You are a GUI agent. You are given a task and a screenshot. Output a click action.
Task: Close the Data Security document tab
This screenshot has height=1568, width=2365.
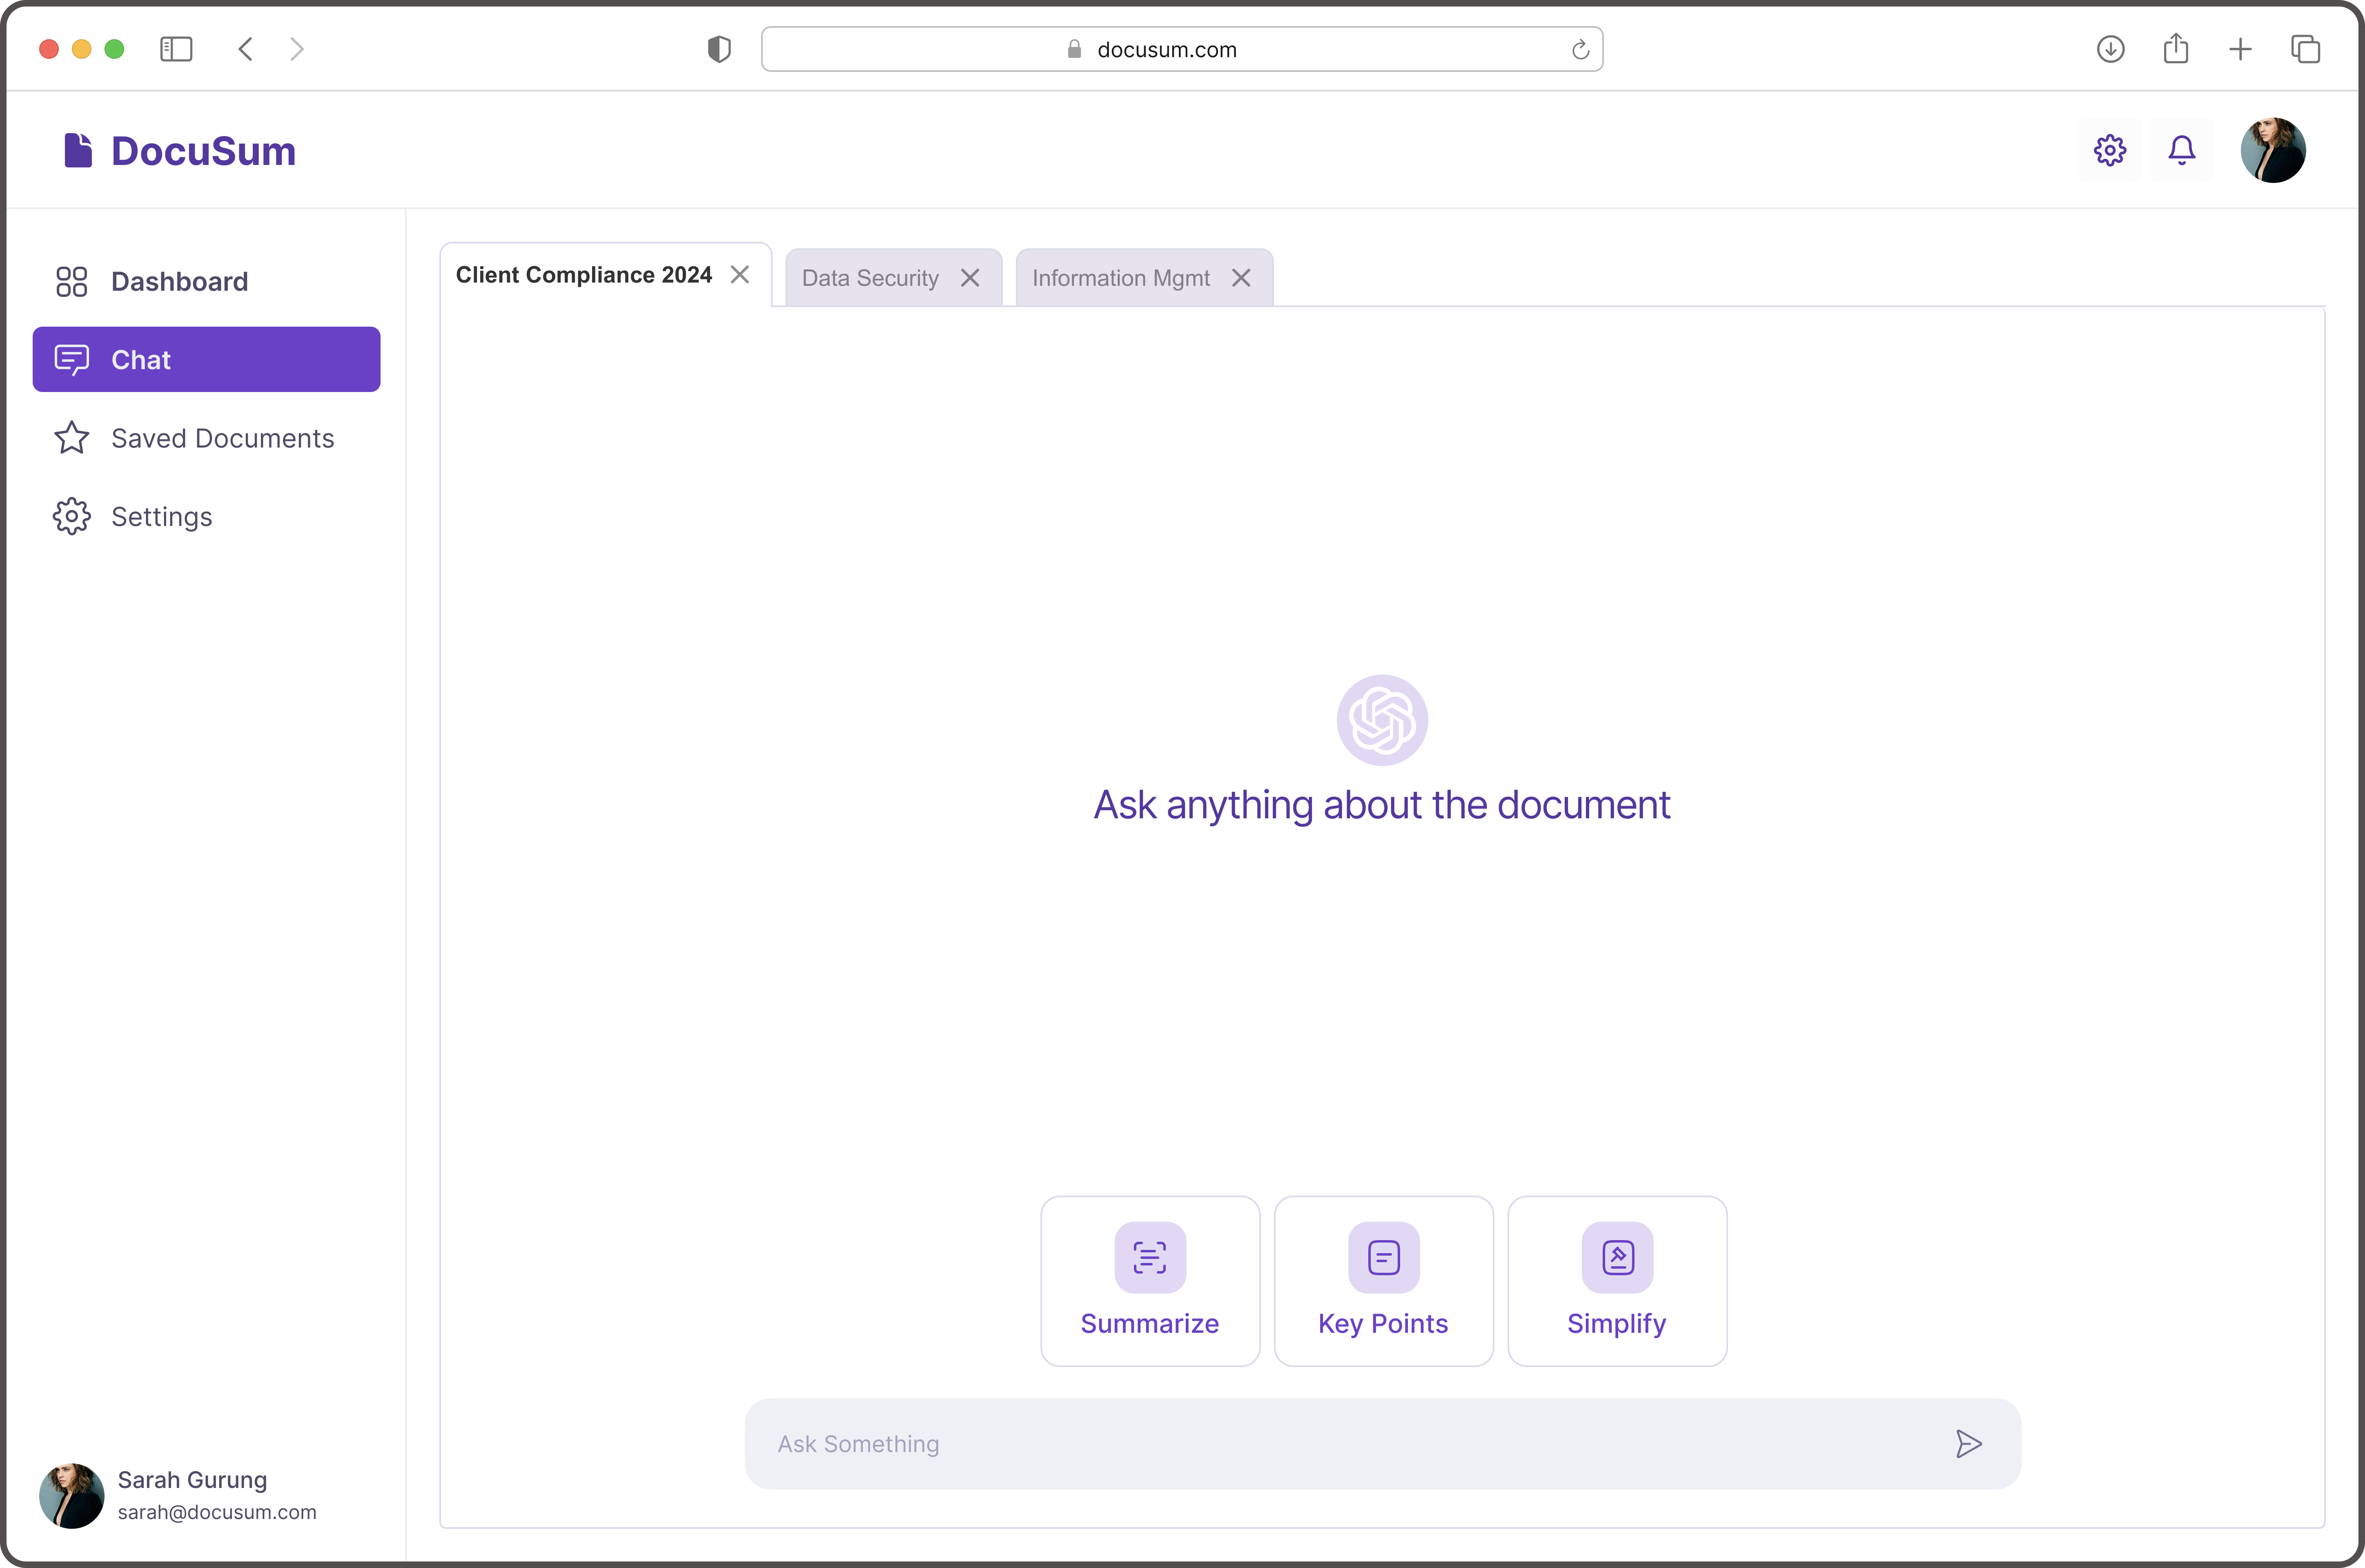(x=970, y=277)
